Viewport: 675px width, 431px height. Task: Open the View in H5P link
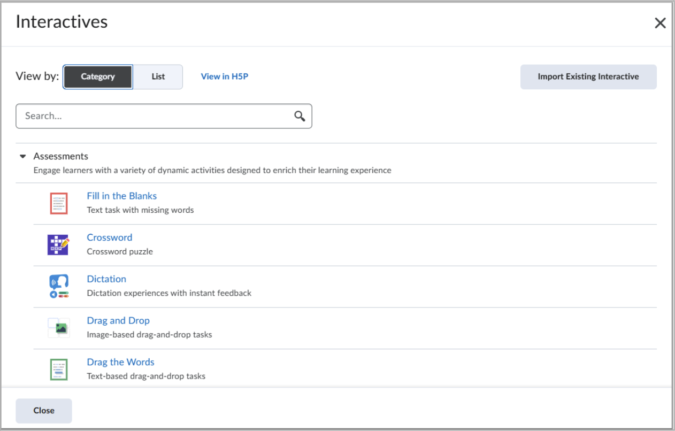point(224,76)
